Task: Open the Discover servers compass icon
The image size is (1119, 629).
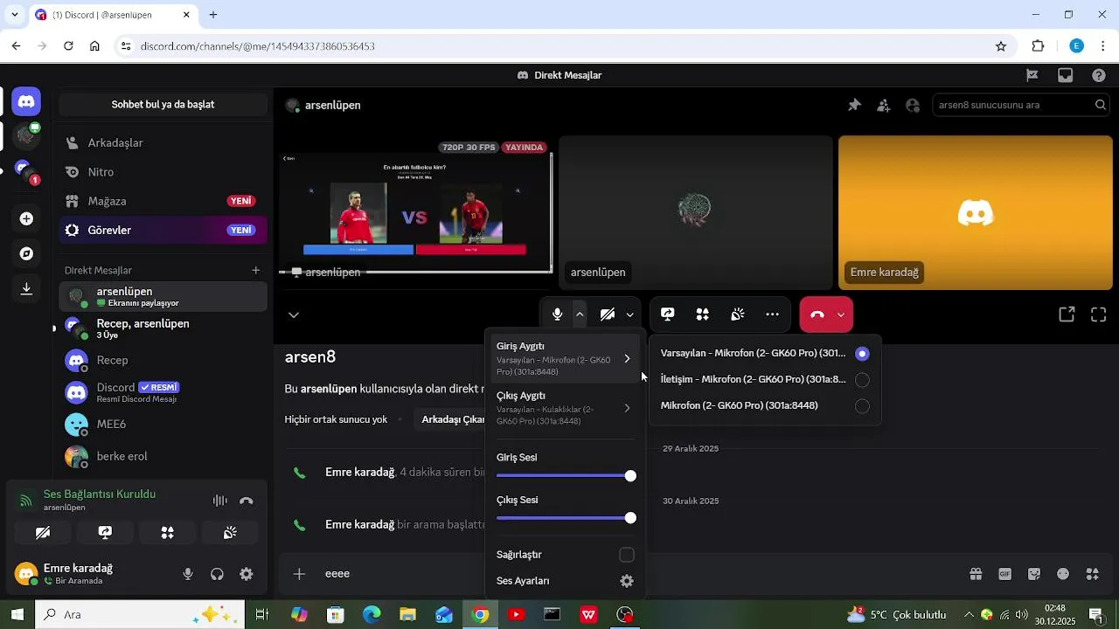Action: [x=26, y=253]
